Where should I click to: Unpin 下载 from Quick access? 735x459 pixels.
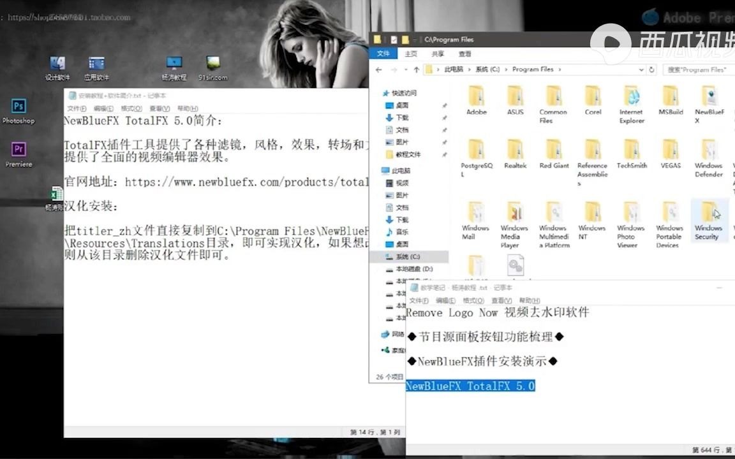[x=444, y=117]
